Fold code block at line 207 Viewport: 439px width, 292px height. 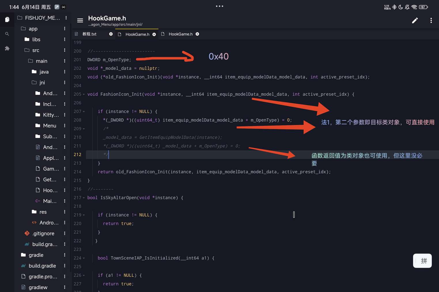(x=84, y=112)
